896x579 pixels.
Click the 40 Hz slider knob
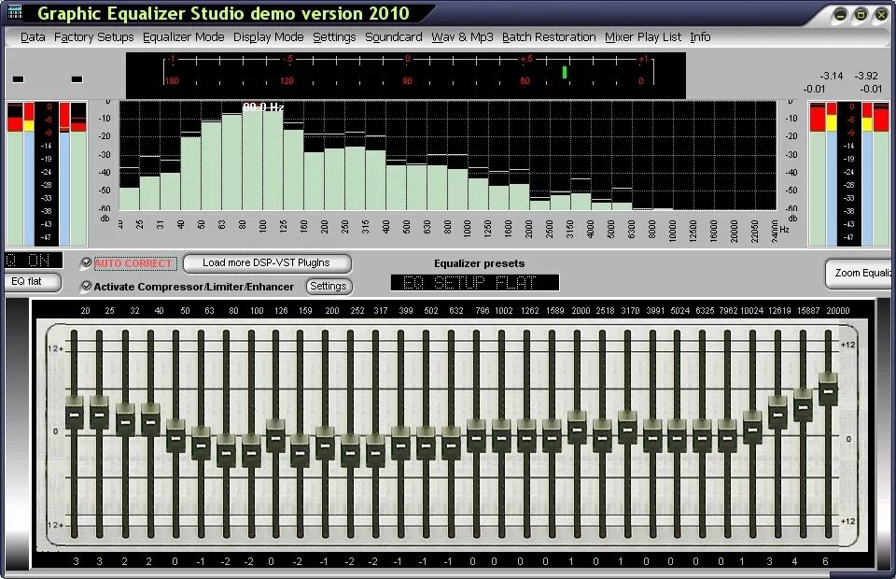click(x=150, y=420)
